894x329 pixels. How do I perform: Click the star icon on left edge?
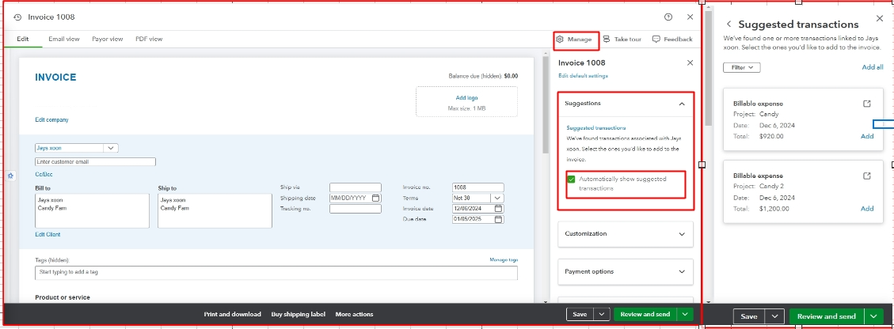coord(10,176)
